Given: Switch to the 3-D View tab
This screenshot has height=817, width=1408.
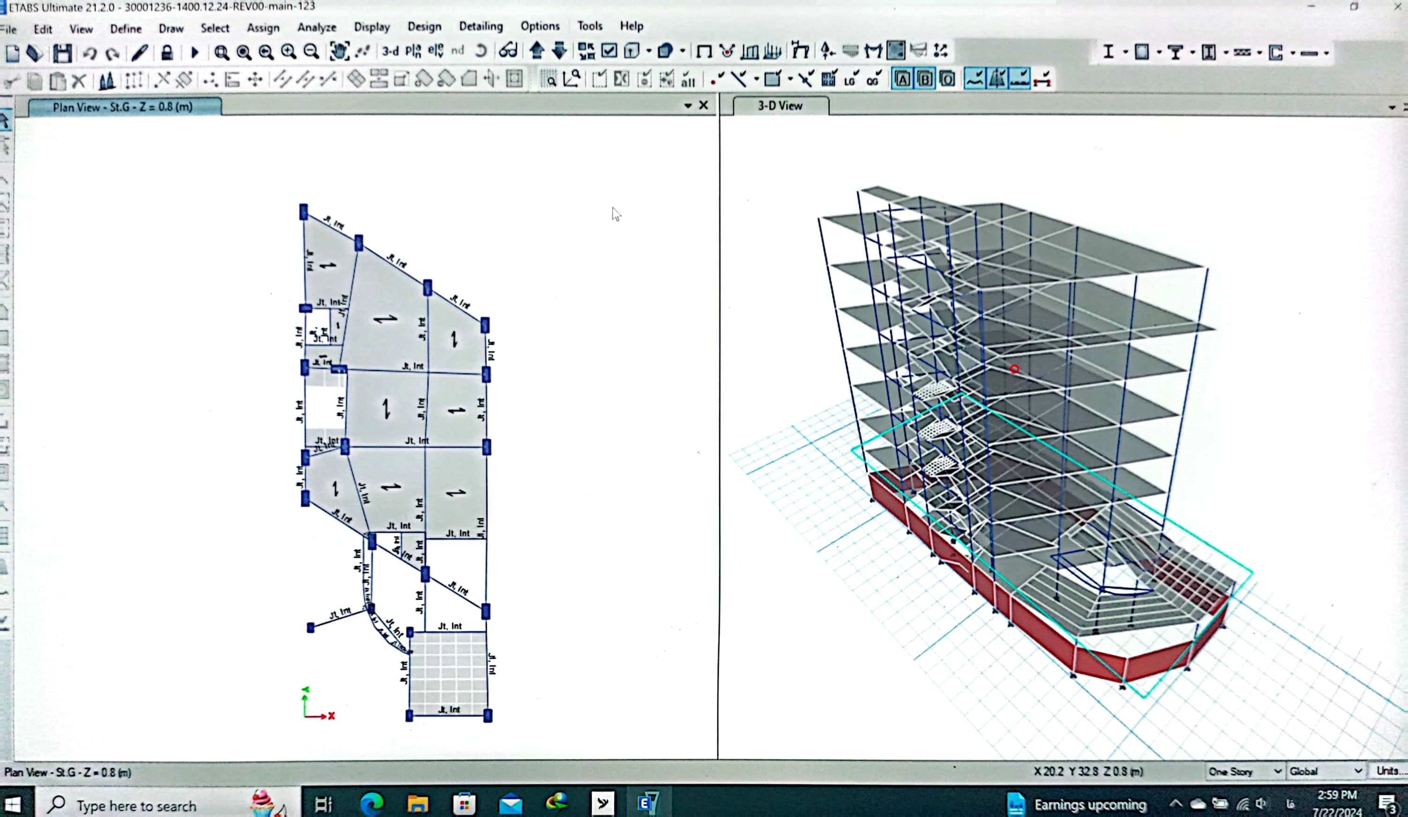Looking at the screenshot, I should [x=780, y=105].
